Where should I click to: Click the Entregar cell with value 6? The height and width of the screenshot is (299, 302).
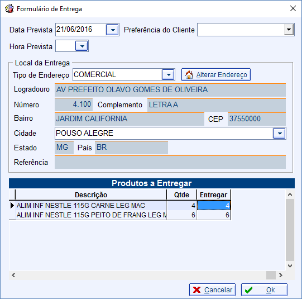click(x=214, y=215)
